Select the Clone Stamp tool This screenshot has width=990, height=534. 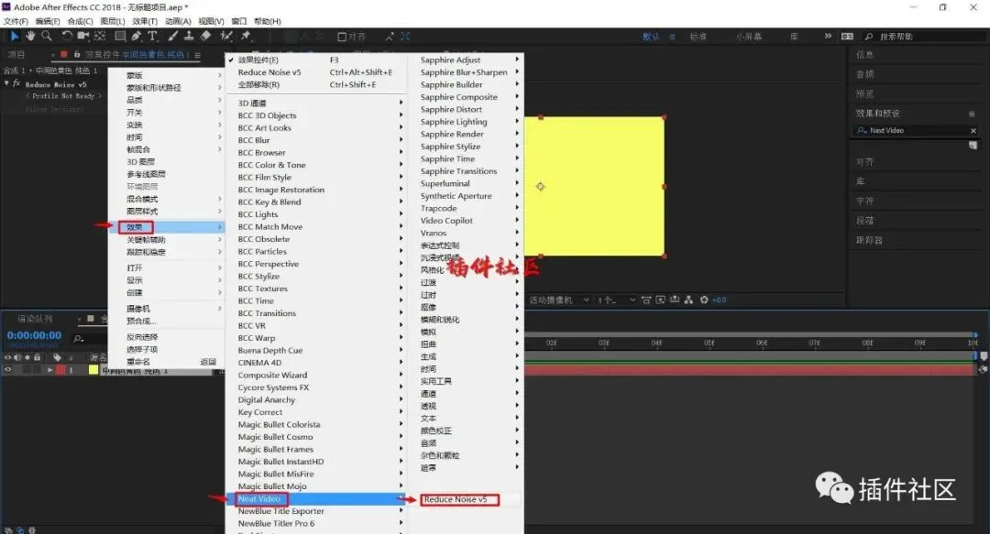tap(188, 36)
